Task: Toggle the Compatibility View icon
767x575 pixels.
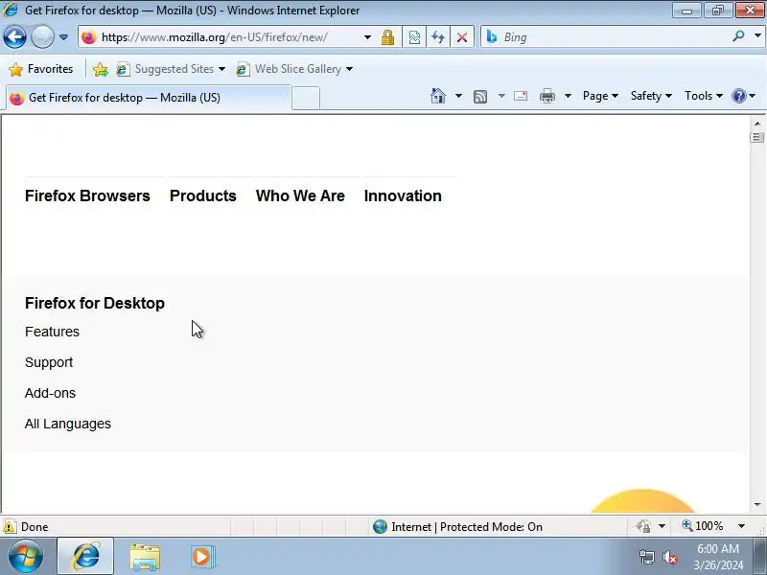Action: click(414, 37)
